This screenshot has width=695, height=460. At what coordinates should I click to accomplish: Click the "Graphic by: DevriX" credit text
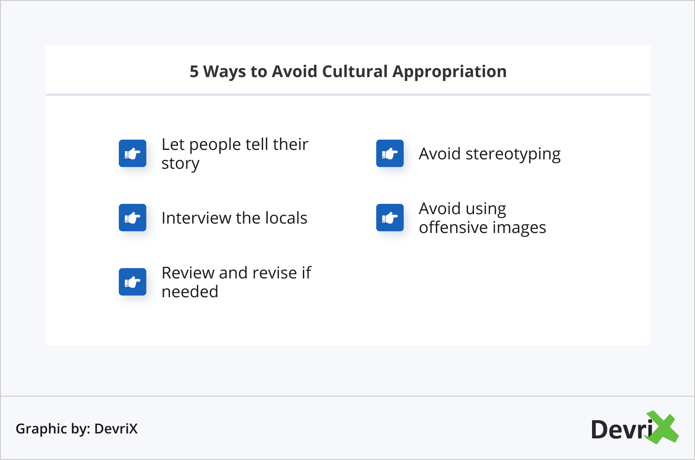pos(77,428)
